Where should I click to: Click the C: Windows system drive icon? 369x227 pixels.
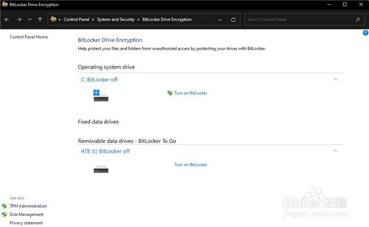(101, 95)
